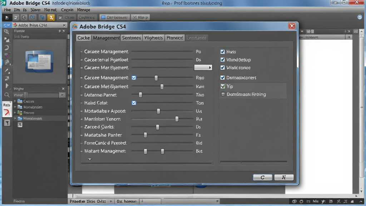Select the zoom magnifier tool in the left toolbar

pos(7,95)
